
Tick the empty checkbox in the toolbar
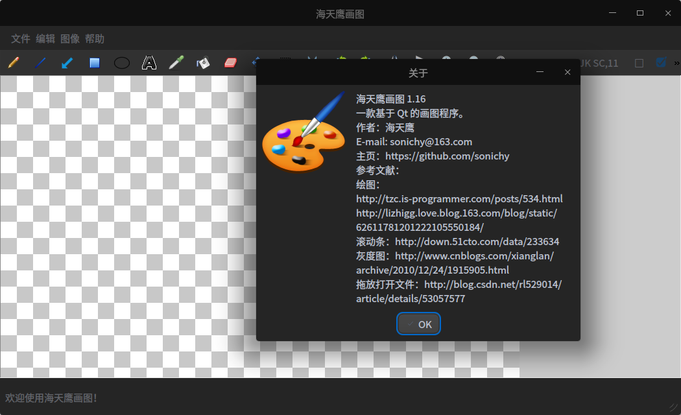pos(639,63)
